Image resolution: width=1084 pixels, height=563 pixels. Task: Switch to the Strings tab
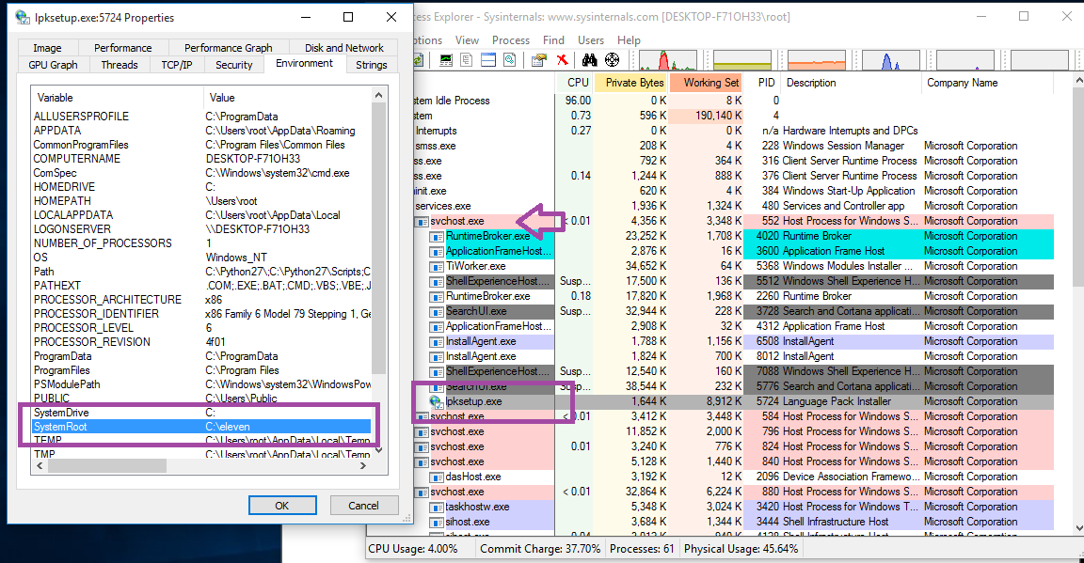click(372, 65)
